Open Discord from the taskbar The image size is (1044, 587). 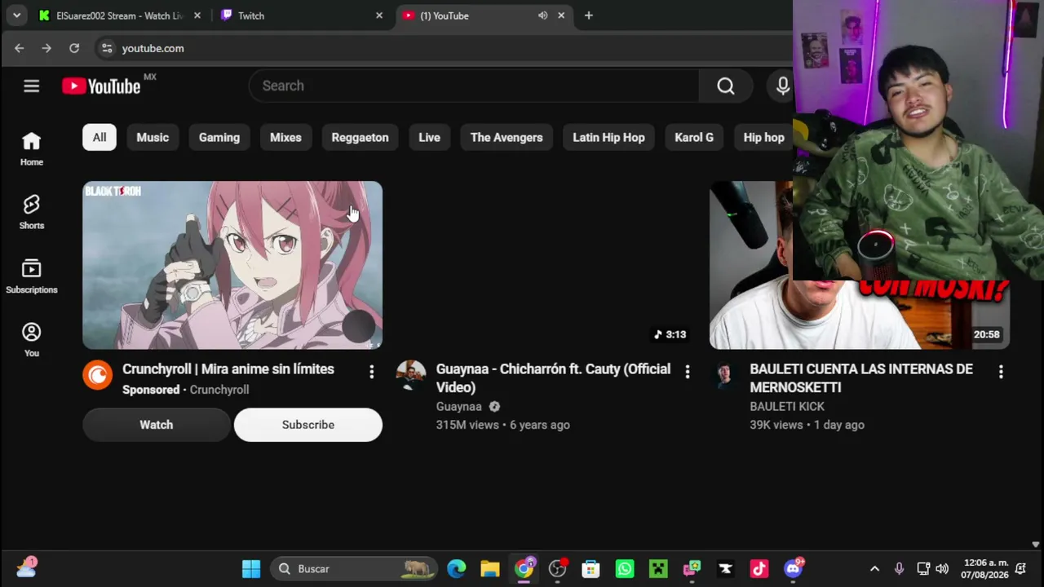tap(794, 569)
